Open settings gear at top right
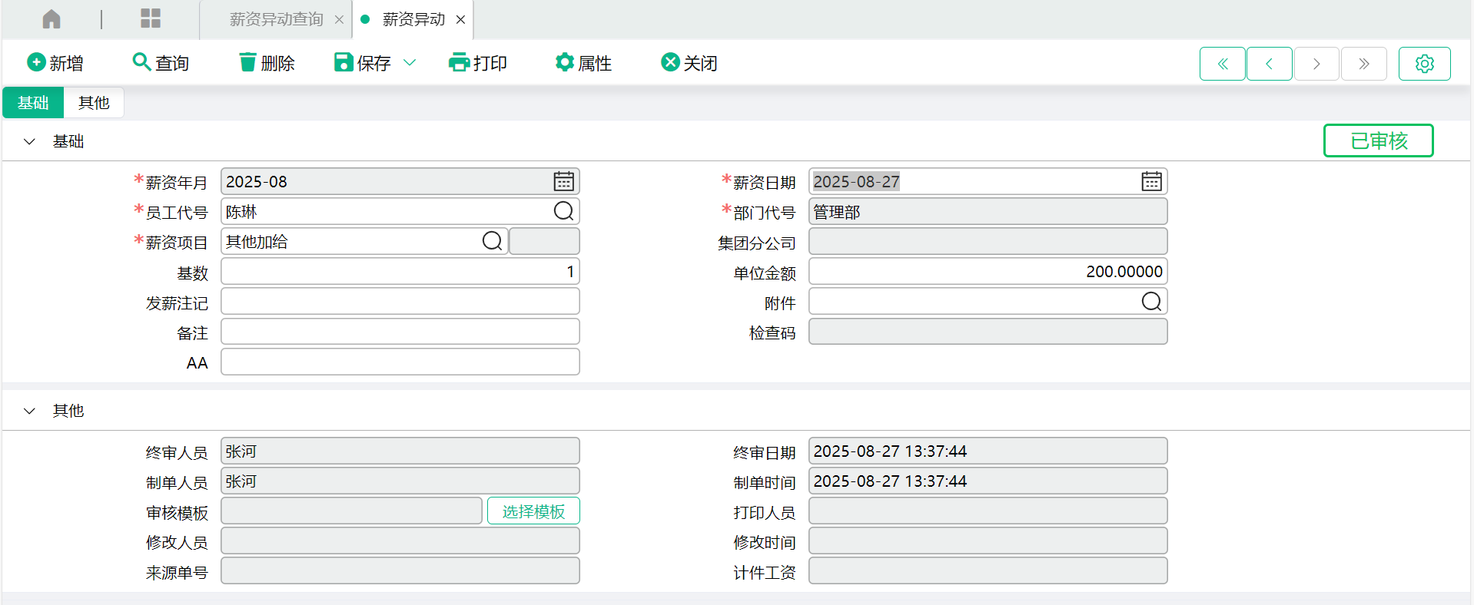Viewport: 1474px width, 605px height. coord(1424,64)
